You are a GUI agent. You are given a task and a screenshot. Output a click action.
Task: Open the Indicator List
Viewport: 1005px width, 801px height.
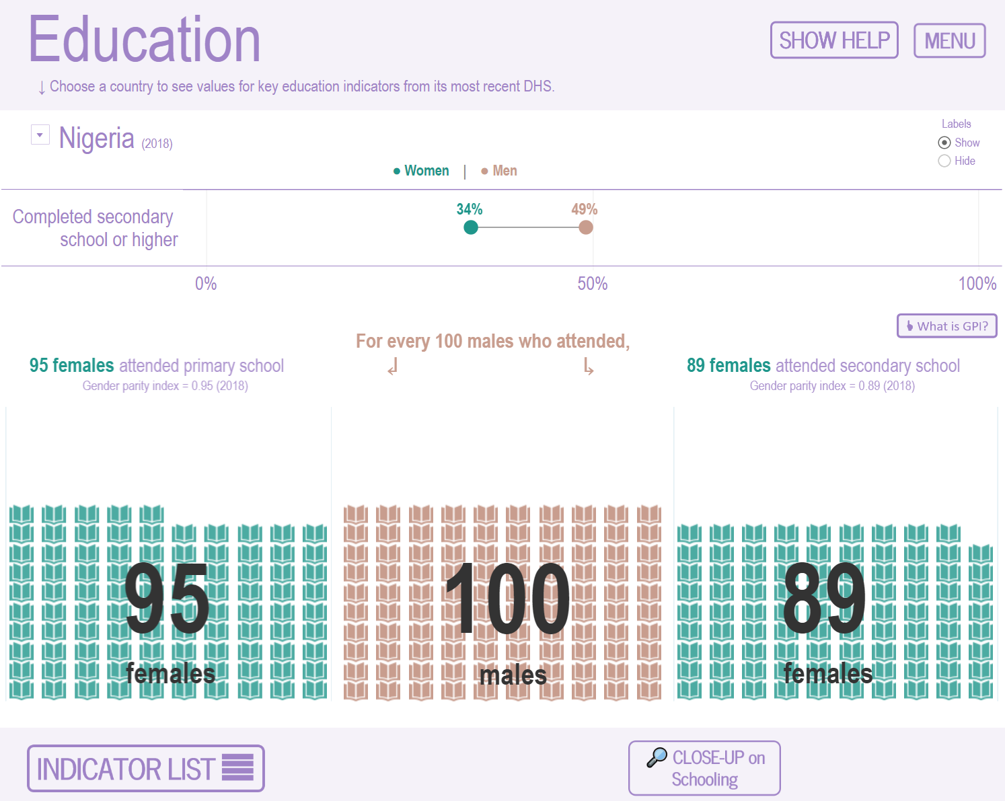coord(145,768)
